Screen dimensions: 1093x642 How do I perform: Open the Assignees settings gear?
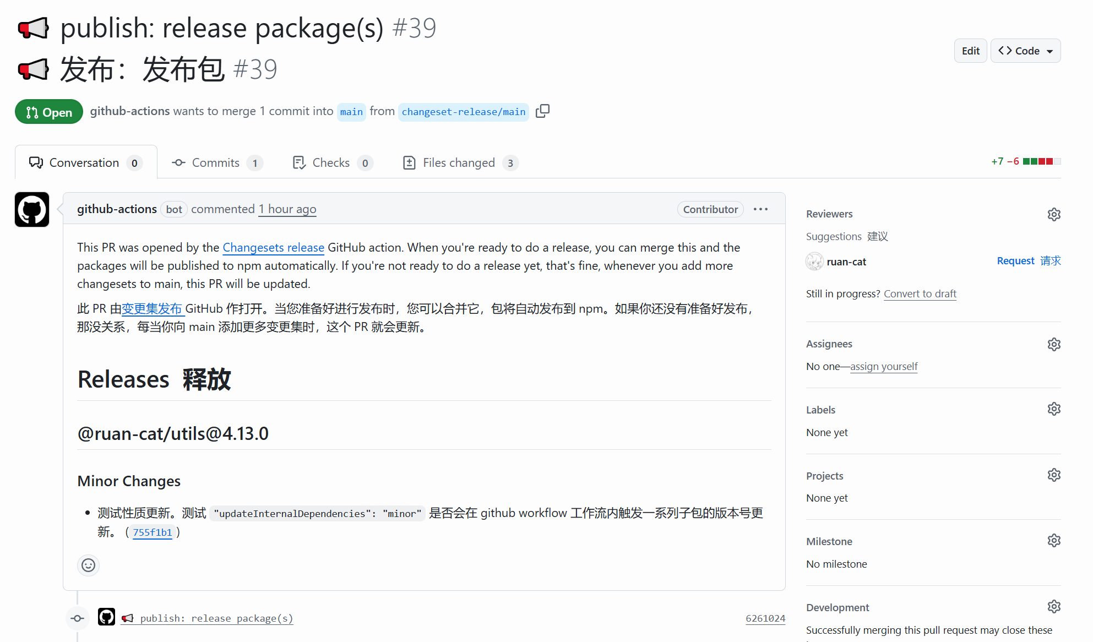[x=1053, y=344]
